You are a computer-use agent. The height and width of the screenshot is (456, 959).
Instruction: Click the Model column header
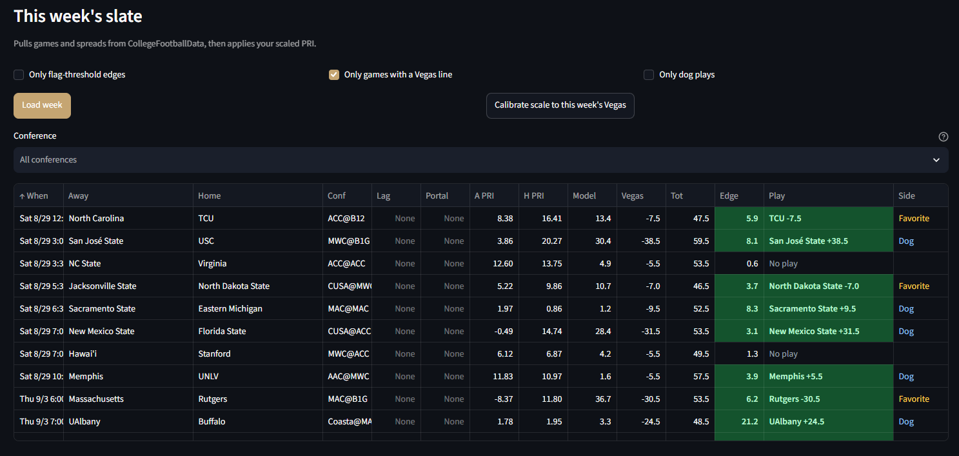pyautogui.click(x=592, y=196)
